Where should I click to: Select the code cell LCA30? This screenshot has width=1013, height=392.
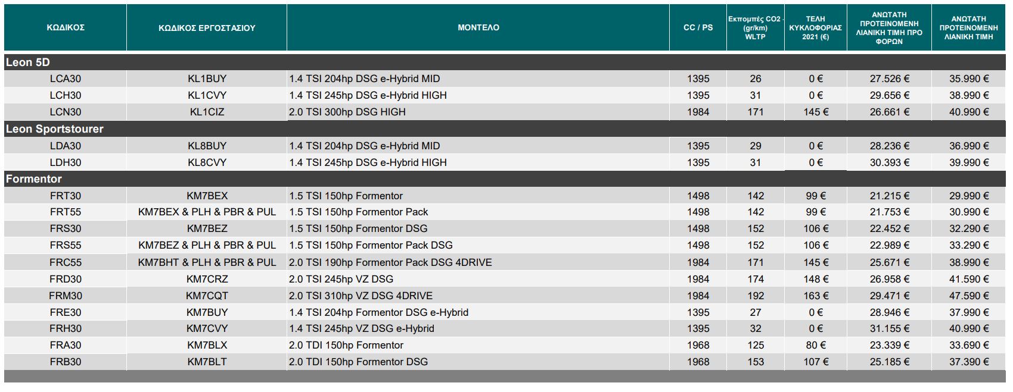66,79
